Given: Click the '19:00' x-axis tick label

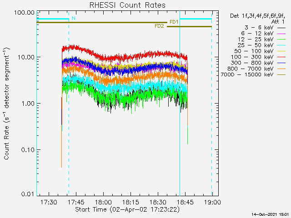Looking at the screenshot, I should [212, 202].
